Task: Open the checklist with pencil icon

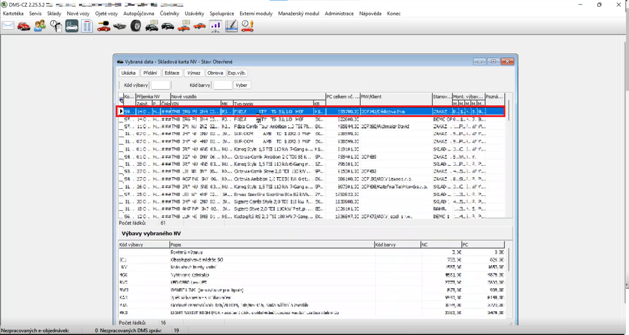Action: point(231,26)
